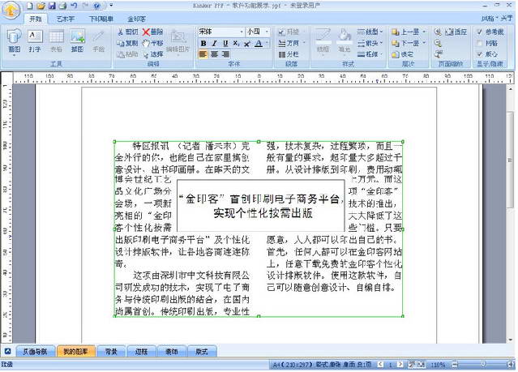Screen dimensions: 518x372
Task: Click the zoom slider handle in status bar
Action: pyautogui.click(x=483, y=364)
